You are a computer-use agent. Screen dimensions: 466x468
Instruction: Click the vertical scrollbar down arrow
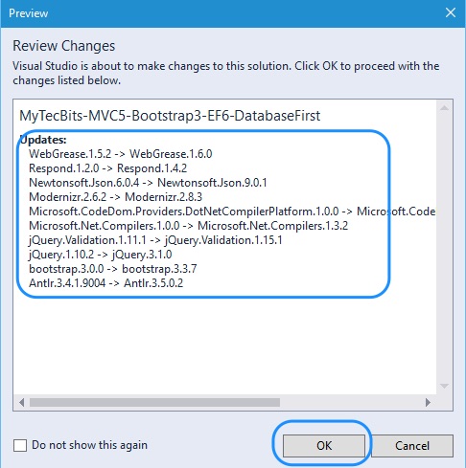coord(444,387)
